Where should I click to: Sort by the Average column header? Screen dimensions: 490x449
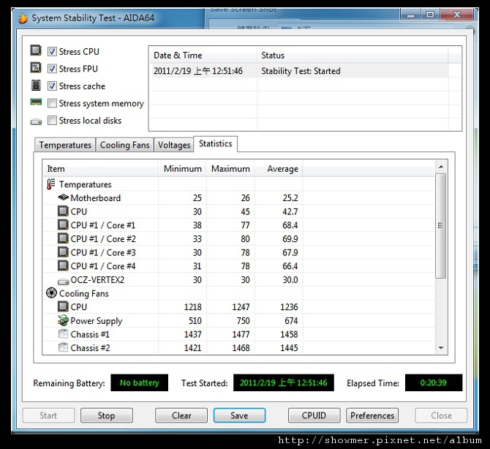click(x=279, y=169)
